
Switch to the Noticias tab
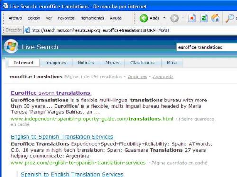pyautogui.click(x=86, y=63)
